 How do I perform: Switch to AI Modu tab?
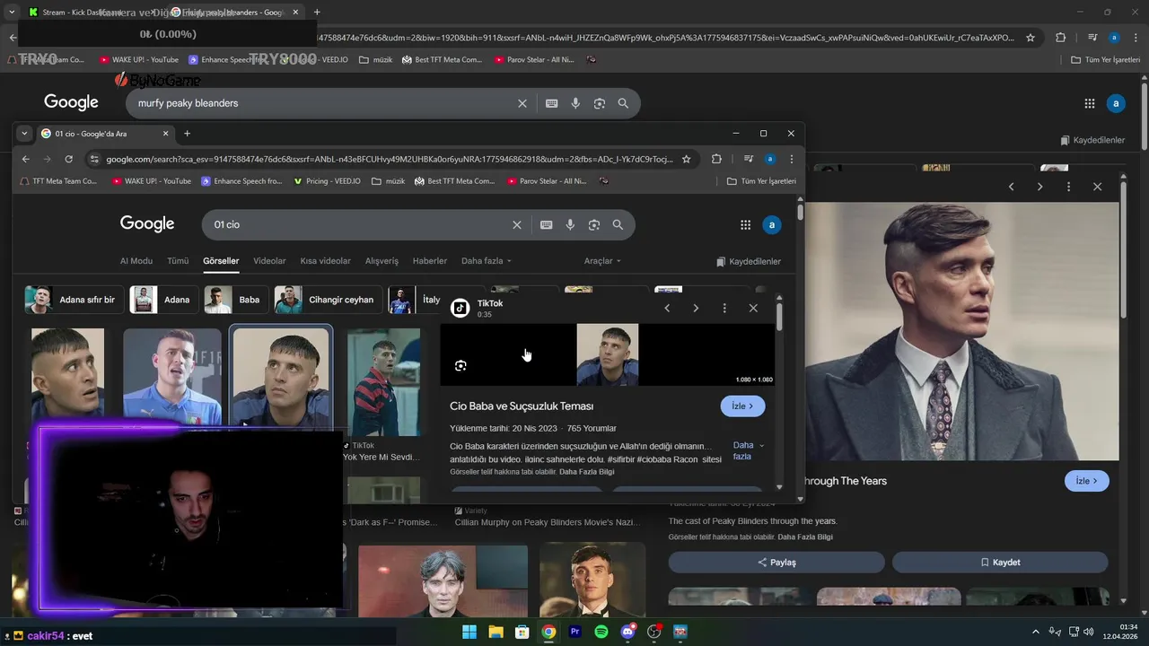pyautogui.click(x=136, y=261)
